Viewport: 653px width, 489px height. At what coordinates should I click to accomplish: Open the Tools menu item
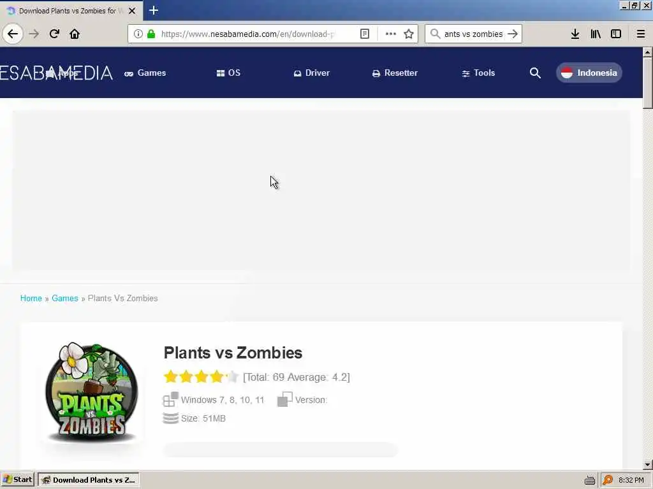478,73
